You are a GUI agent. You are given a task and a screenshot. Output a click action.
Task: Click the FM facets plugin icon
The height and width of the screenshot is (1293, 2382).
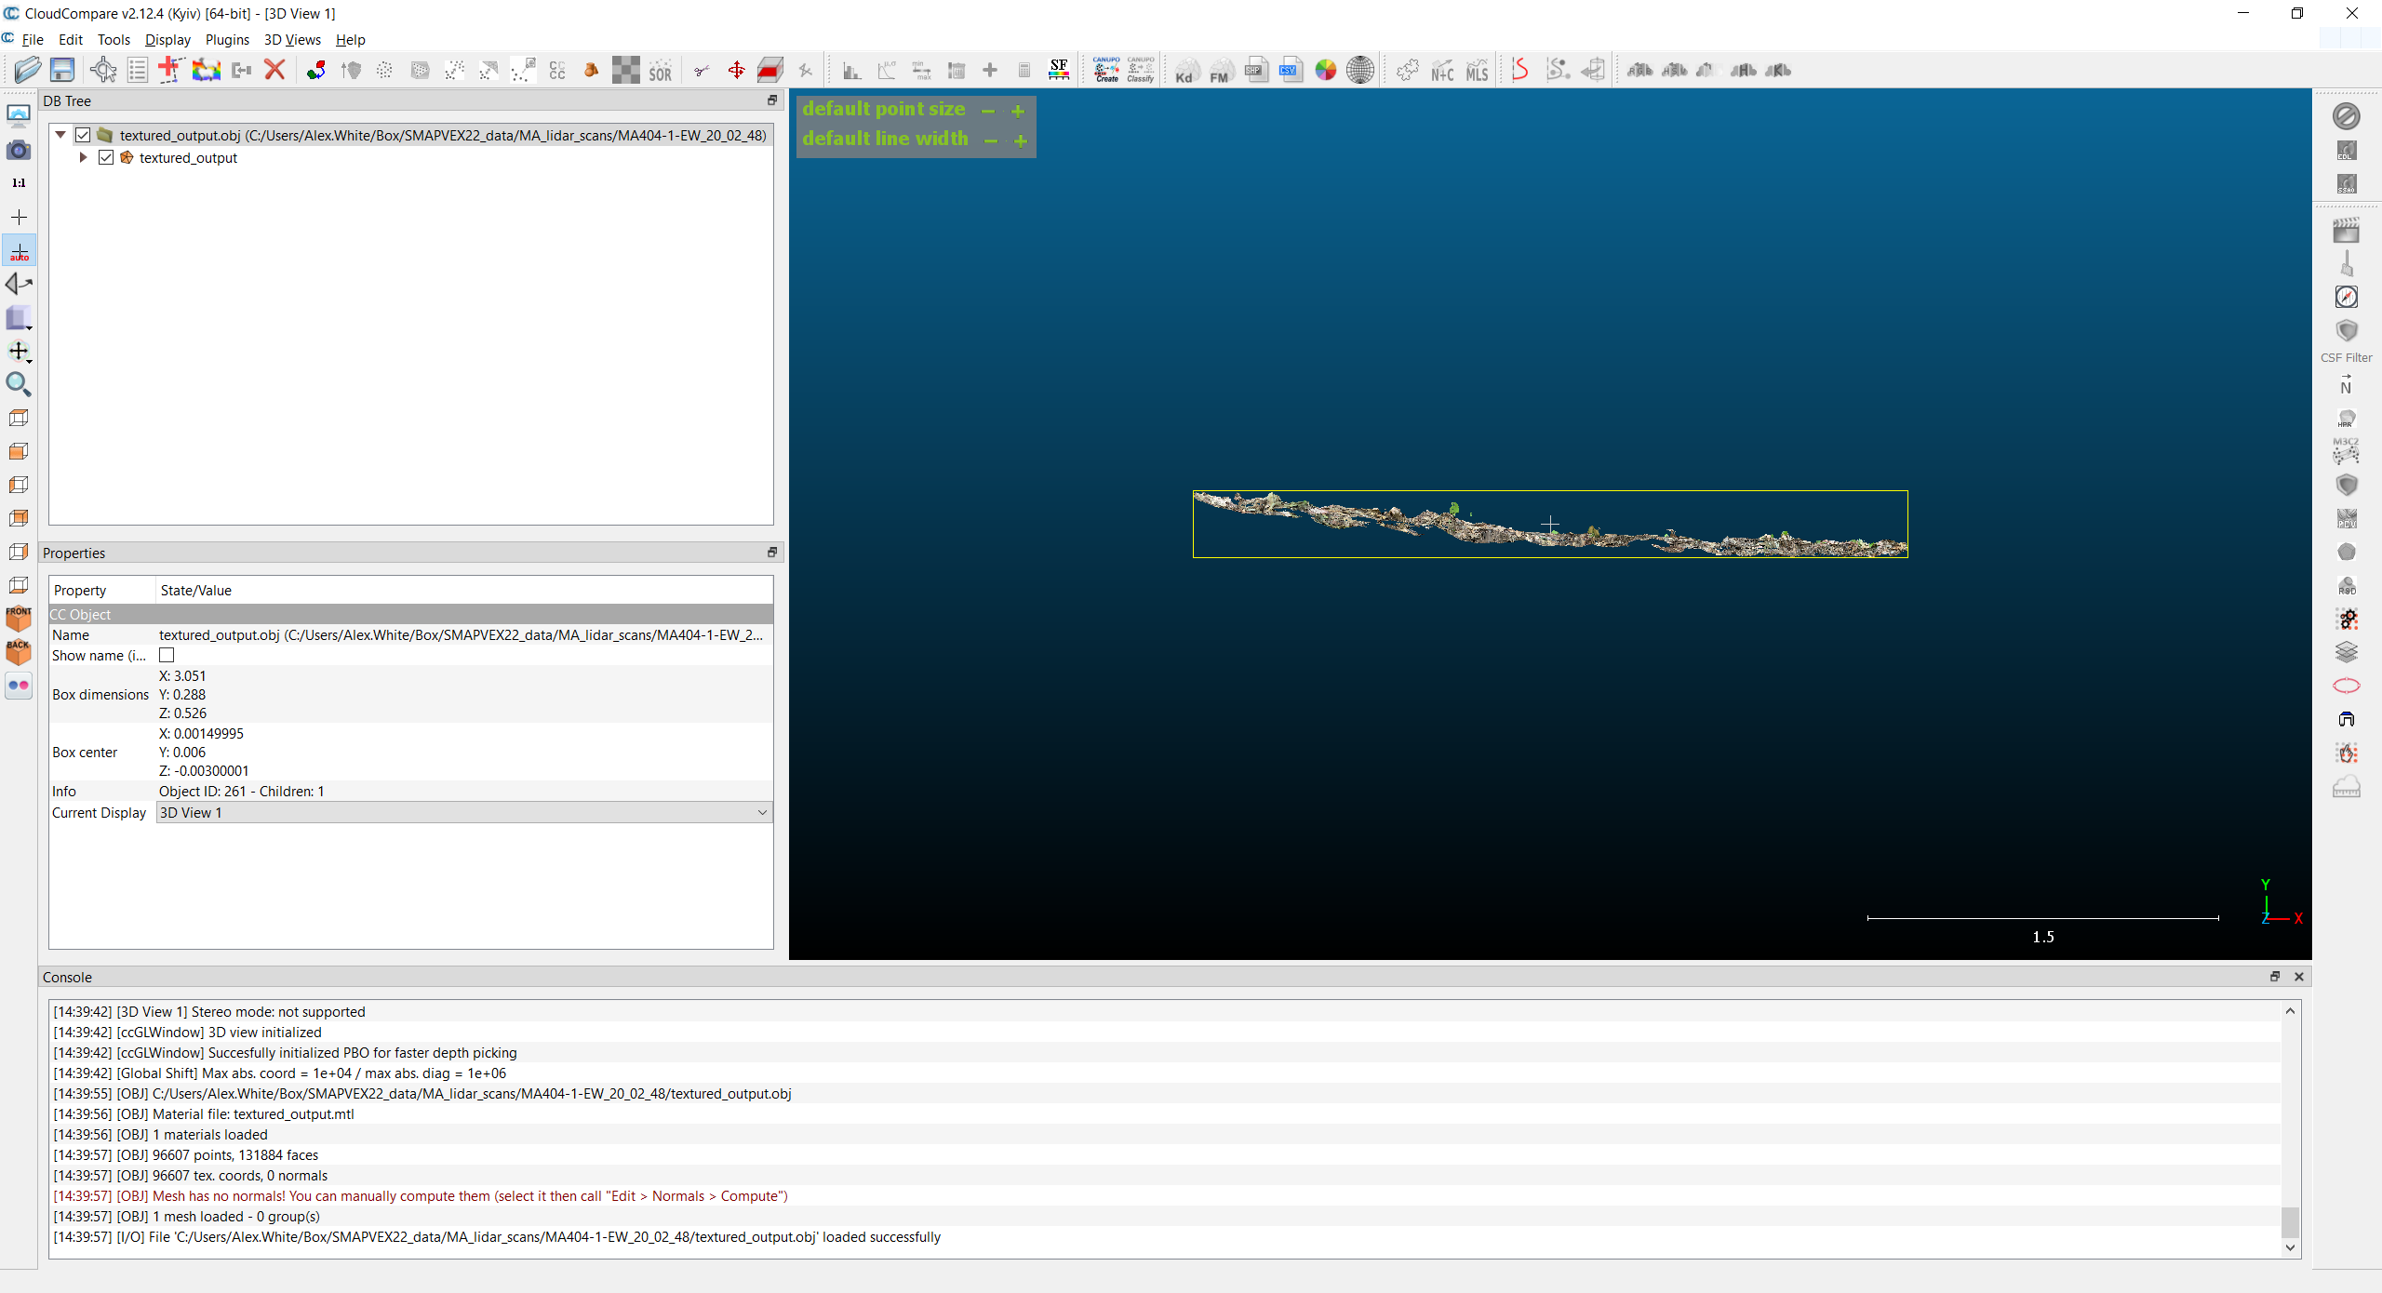[x=1221, y=71]
